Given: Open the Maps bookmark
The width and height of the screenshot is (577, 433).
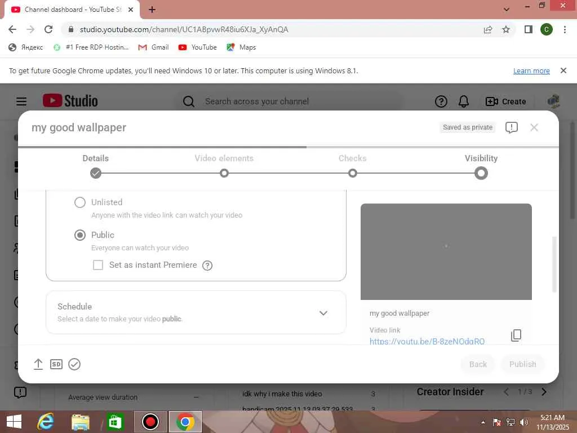Looking at the screenshot, I should pos(241,47).
